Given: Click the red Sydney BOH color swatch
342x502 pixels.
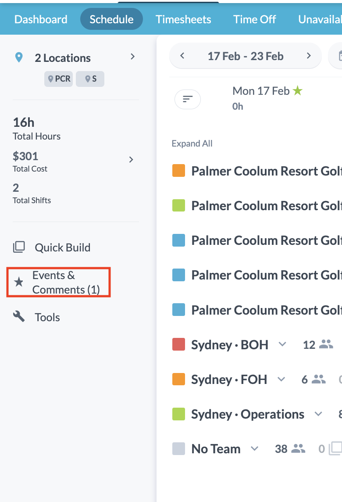Looking at the screenshot, I should 178,344.
